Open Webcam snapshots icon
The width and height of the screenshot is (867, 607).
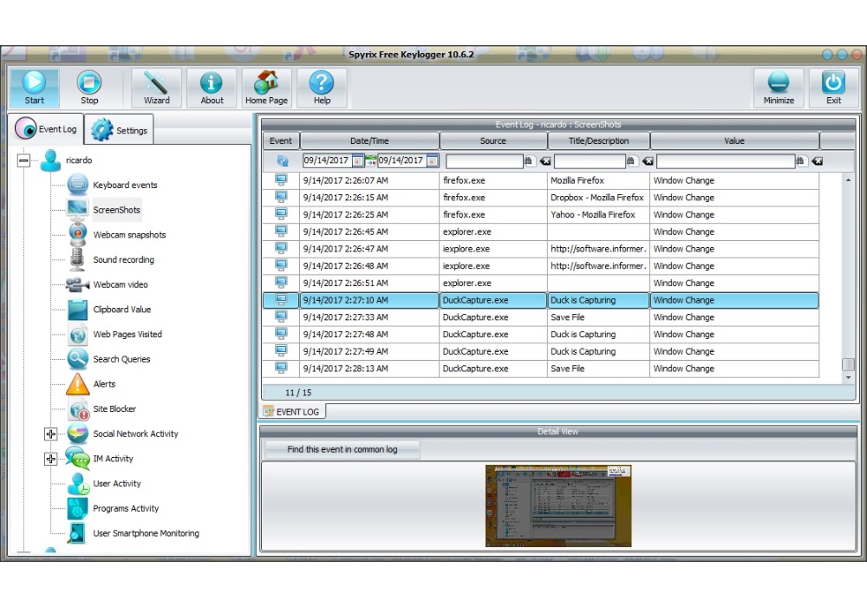coord(77,234)
